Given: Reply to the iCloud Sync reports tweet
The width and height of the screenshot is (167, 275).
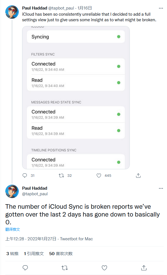Looking at the screenshot, I should tap(25, 268).
